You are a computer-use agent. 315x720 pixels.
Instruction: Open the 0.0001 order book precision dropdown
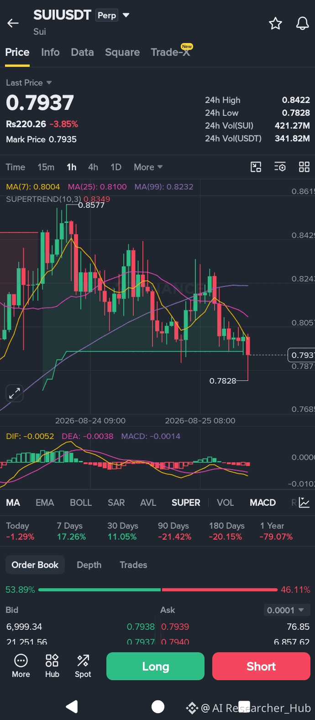coord(287,610)
